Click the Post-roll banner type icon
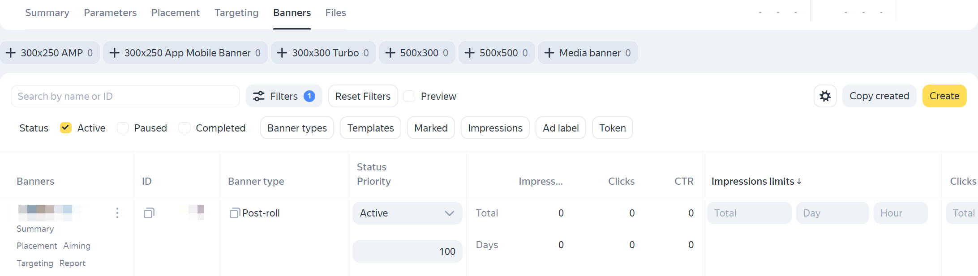Viewport: 978px width, 276px height. (x=234, y=213)
